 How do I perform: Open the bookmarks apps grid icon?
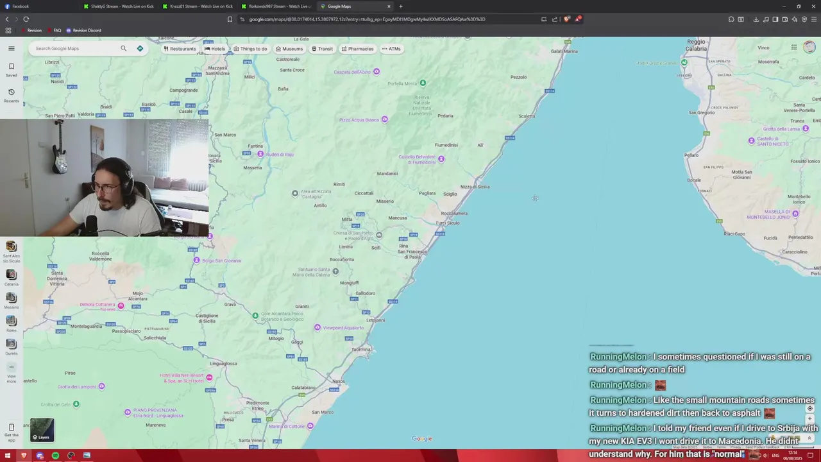point(8,30)
